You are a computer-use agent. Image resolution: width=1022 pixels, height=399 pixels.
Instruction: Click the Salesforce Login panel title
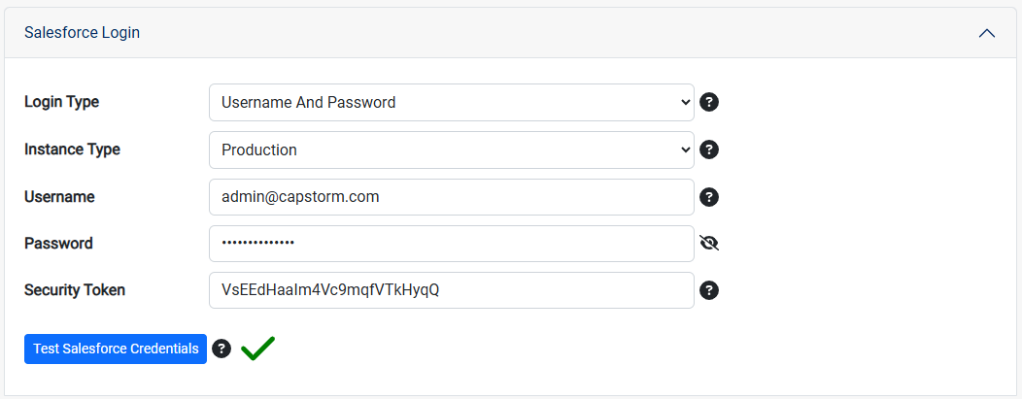tap(83, 33)
